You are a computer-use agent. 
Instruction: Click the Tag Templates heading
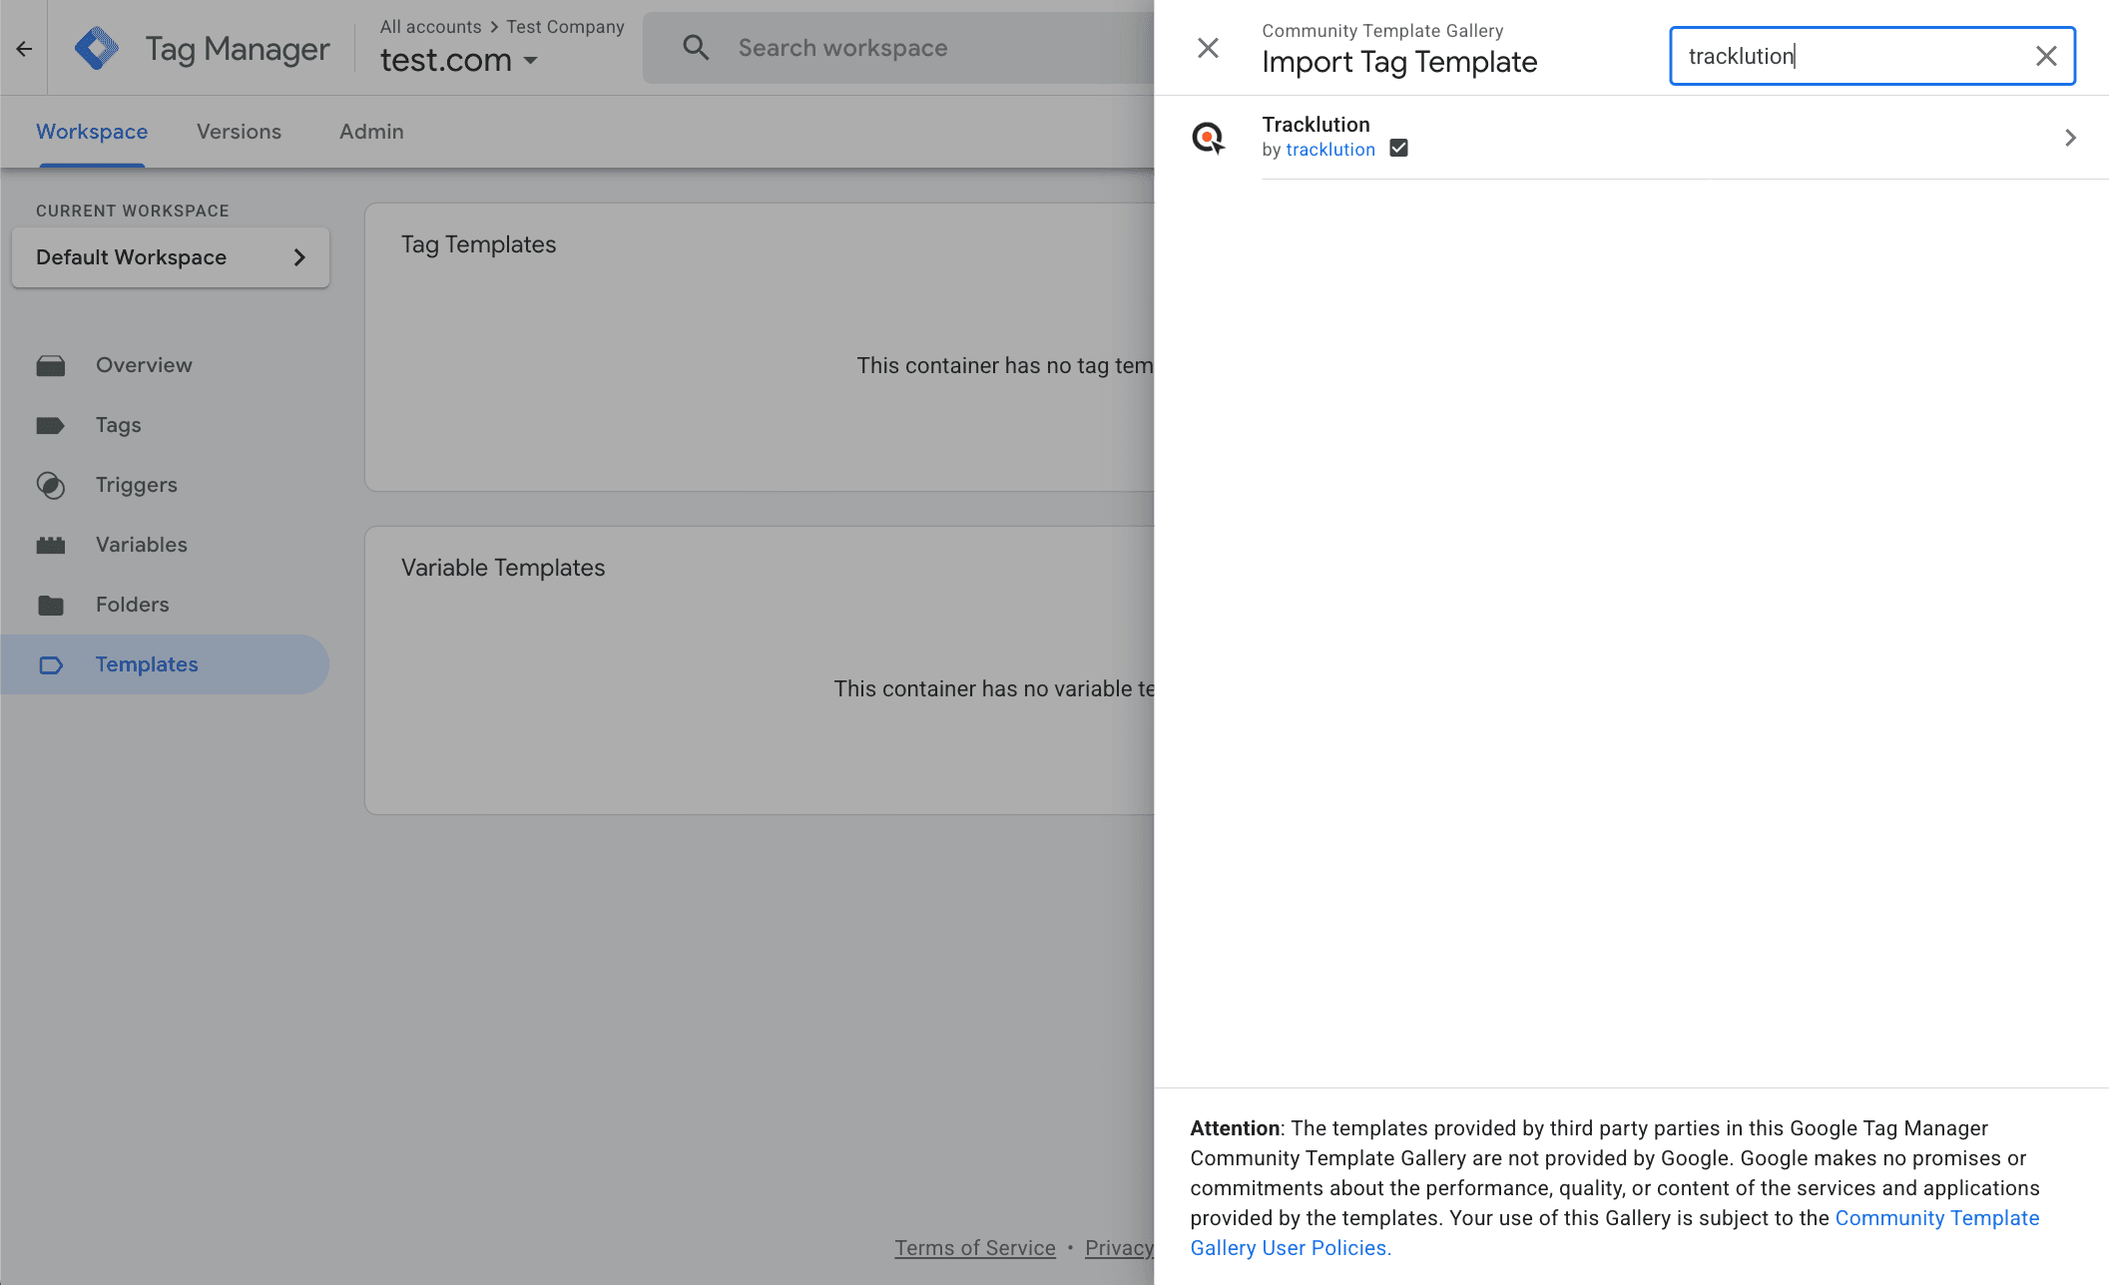pos(478,244)
